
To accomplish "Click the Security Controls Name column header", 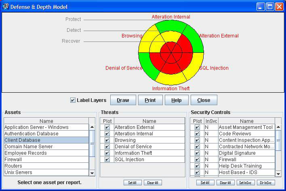I will pos(246,121).
